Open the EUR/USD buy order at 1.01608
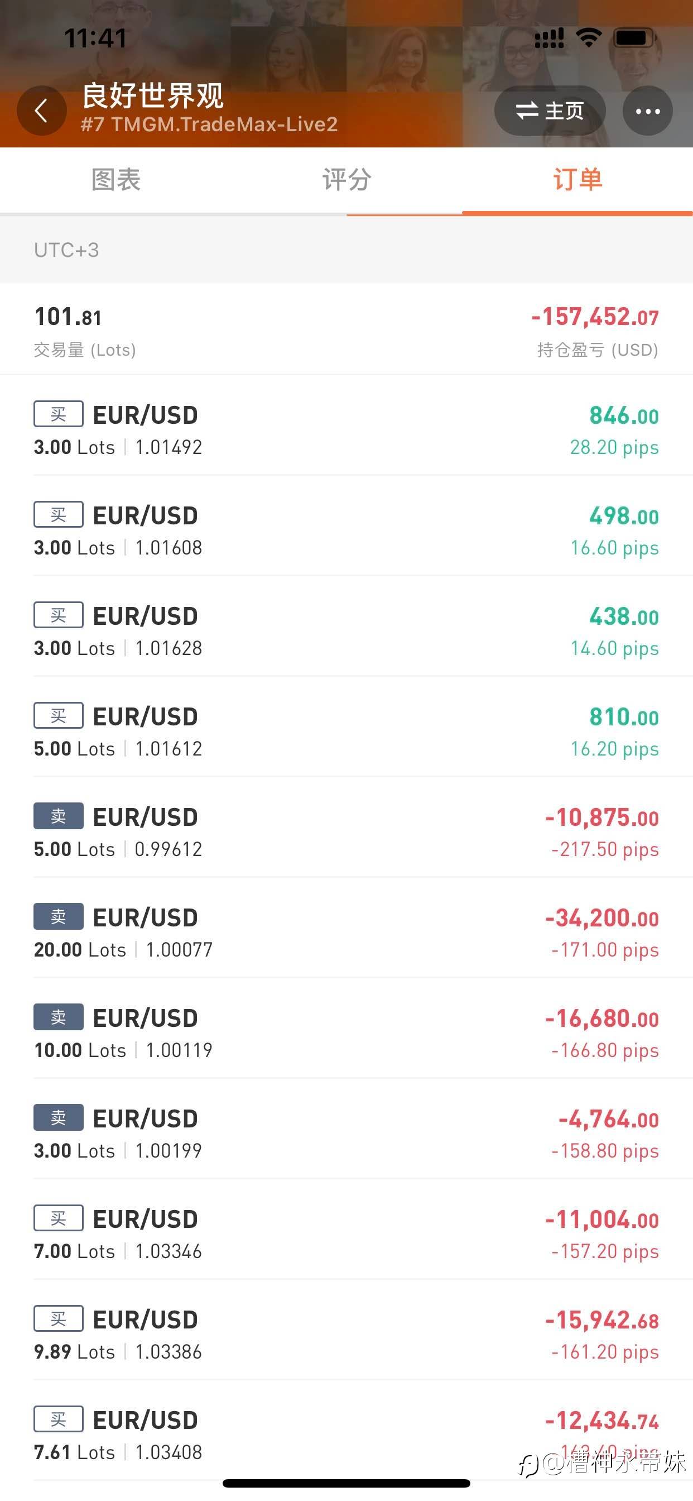Screen dimensions: 693x1501 tap(346, 530)
